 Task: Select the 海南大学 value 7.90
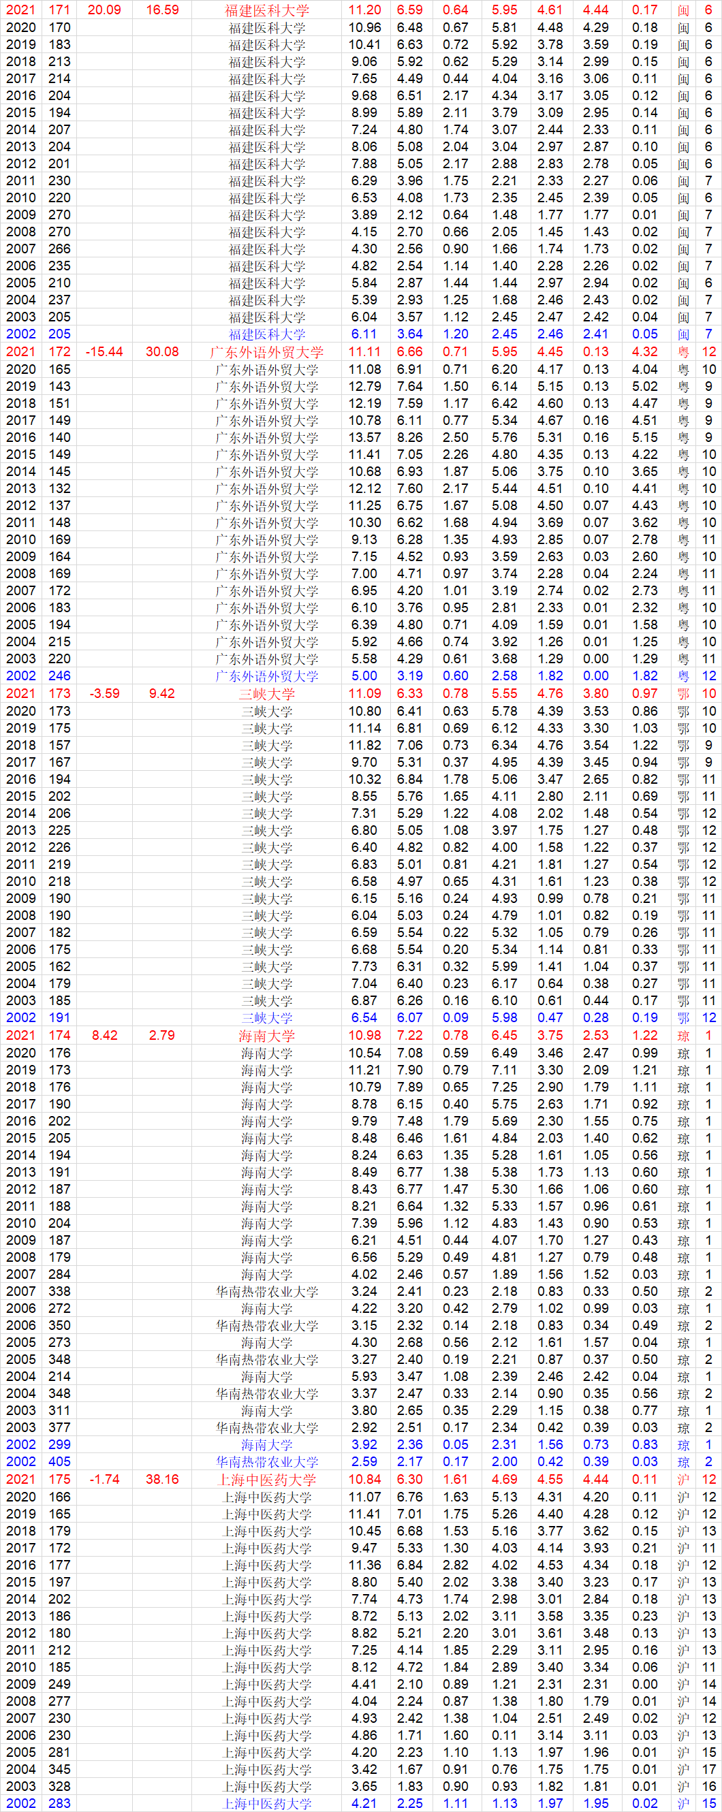[410, 1070]
